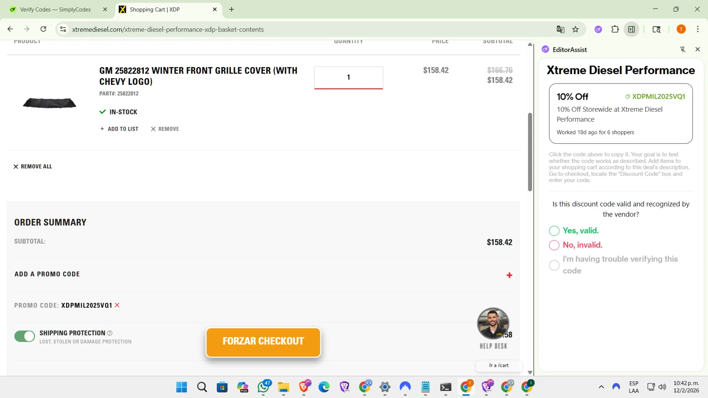Remove applied promo code XDPMIL2025VQ1

117,305
